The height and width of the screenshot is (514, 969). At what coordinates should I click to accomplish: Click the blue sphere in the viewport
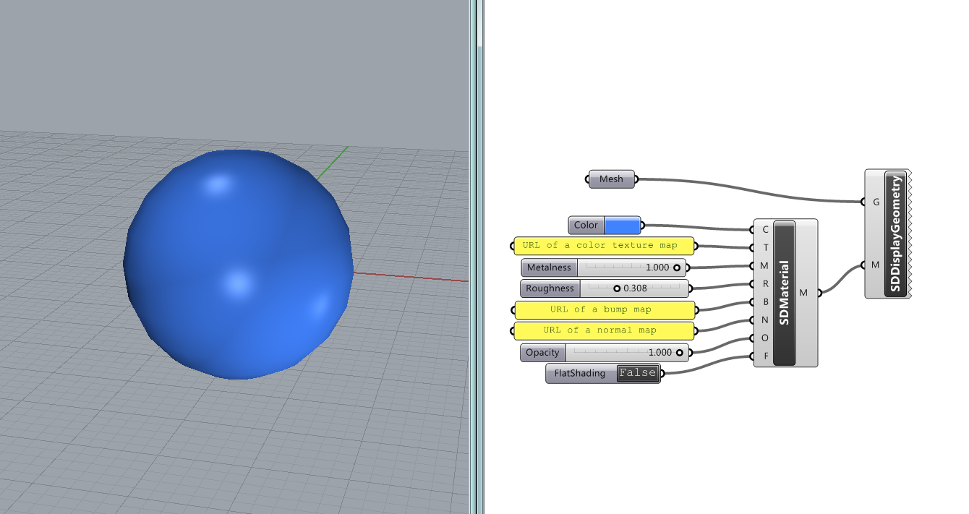[x=239, y=264]
